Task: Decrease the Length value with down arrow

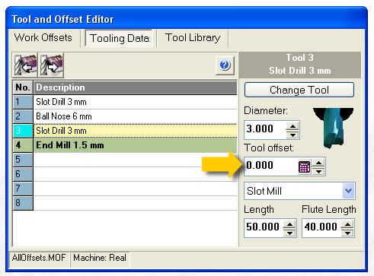Action: pos(289,233)
